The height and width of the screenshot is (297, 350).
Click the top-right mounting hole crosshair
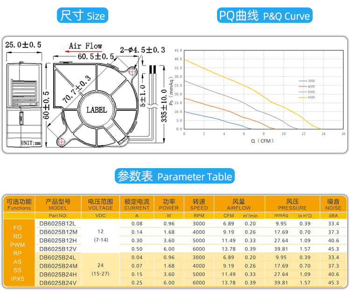(133, 72)
